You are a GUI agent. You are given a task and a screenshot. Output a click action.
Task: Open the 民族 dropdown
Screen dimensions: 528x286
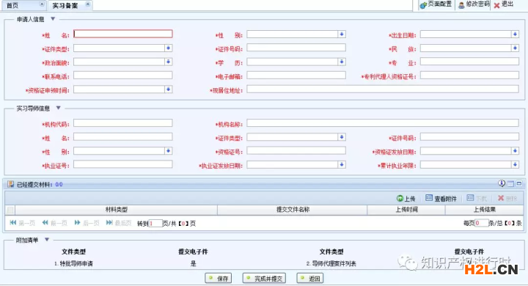pos(516,48)
